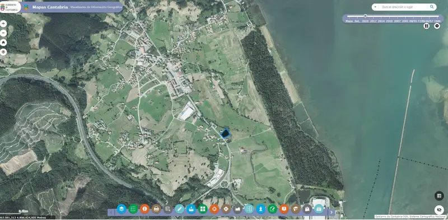Toggle the crossed-eye visibility button
The image size is (448, 220).
click(439, 210)
